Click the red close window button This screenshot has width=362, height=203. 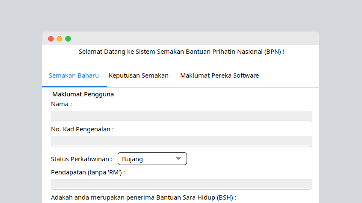click(51, 39)
